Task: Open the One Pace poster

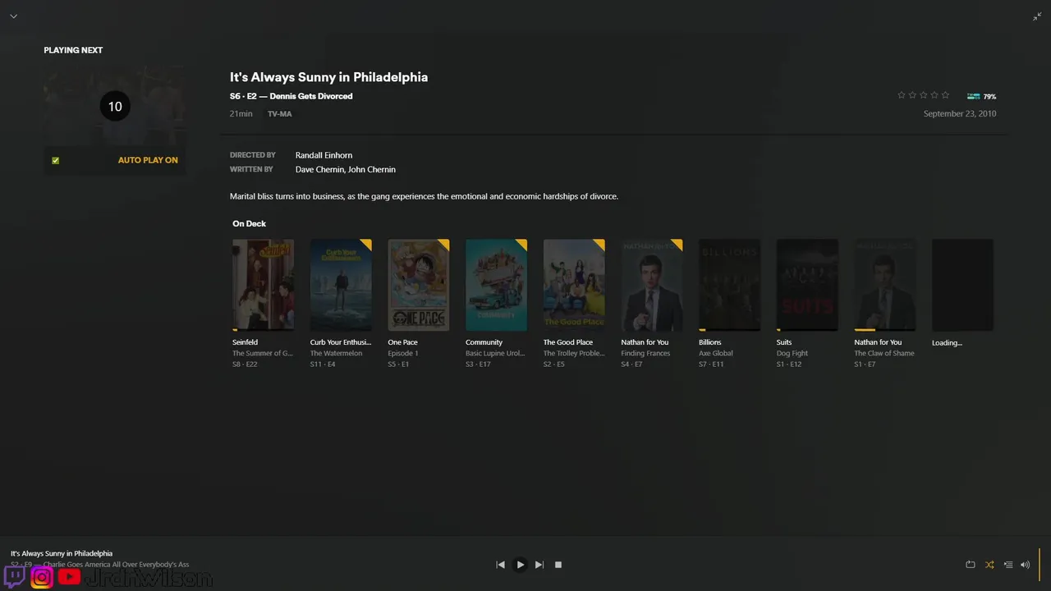Action: click(x=419, y=285)
